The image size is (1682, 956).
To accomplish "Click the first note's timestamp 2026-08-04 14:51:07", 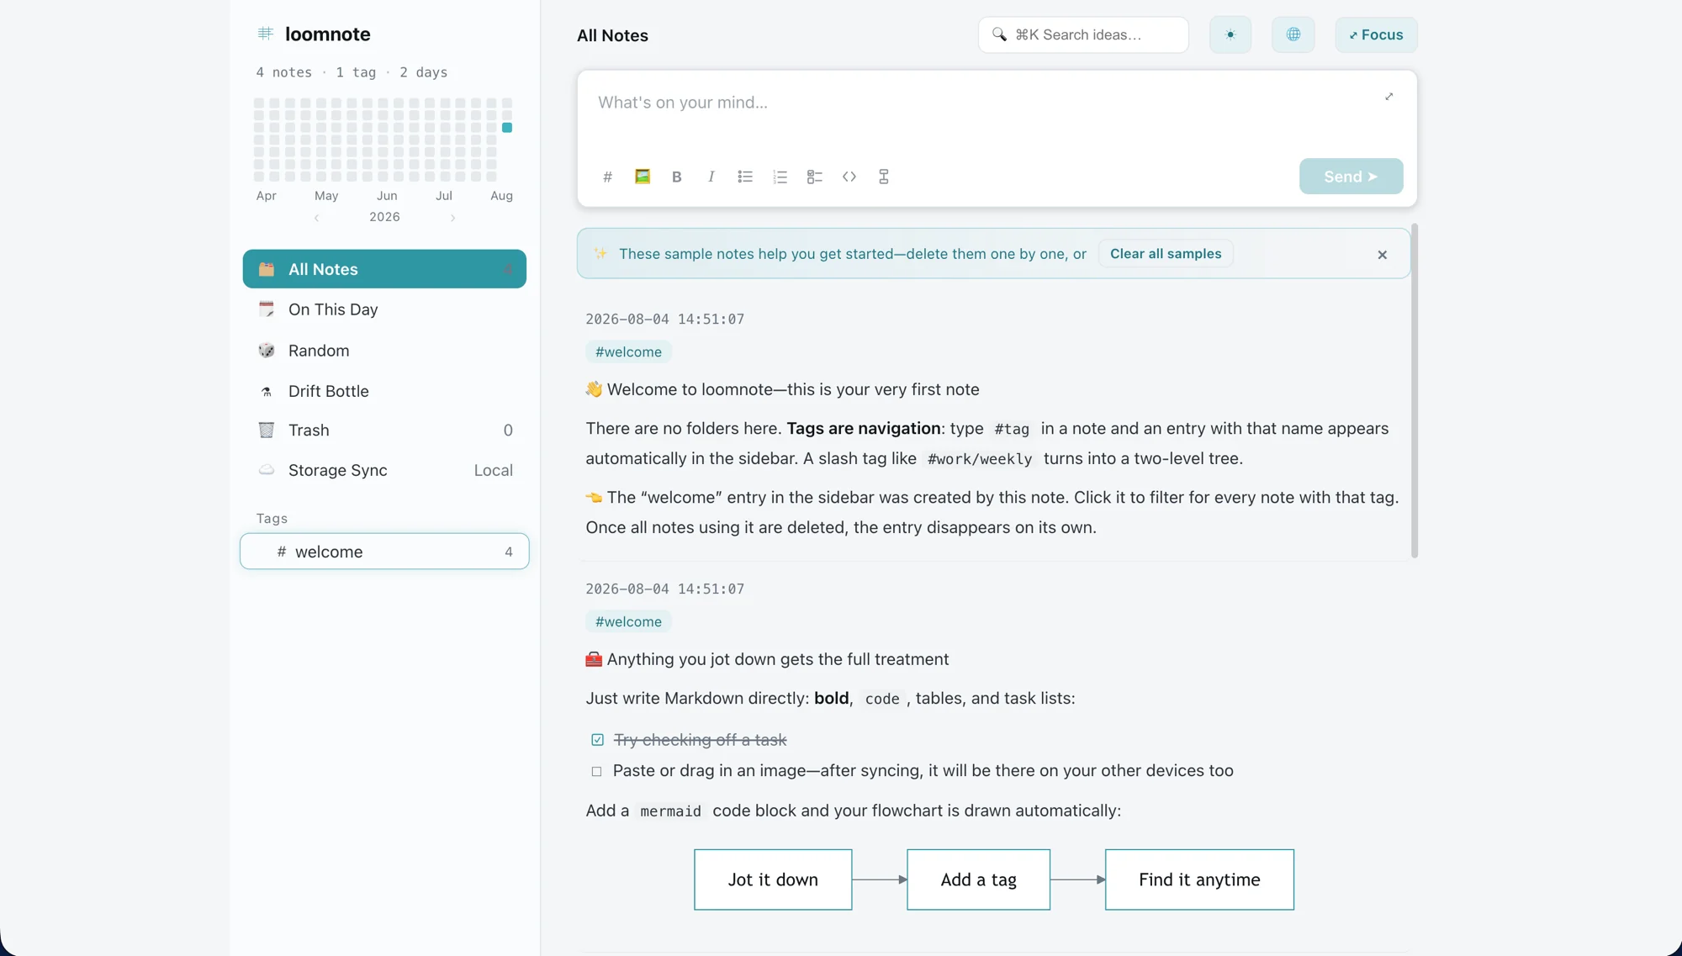I will pos(665,320).
